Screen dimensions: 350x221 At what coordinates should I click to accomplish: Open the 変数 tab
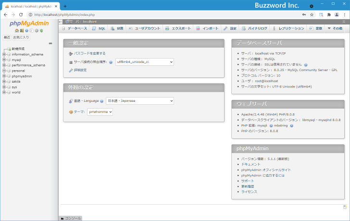click(316, 28)
